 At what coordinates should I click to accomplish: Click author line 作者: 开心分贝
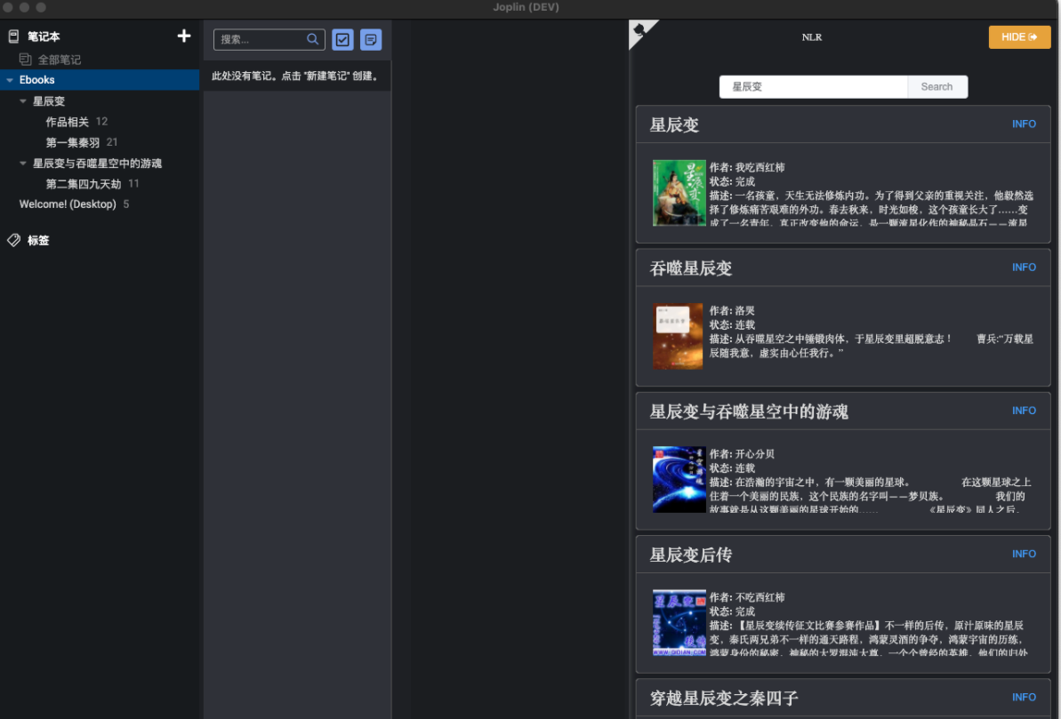[742, 454]
